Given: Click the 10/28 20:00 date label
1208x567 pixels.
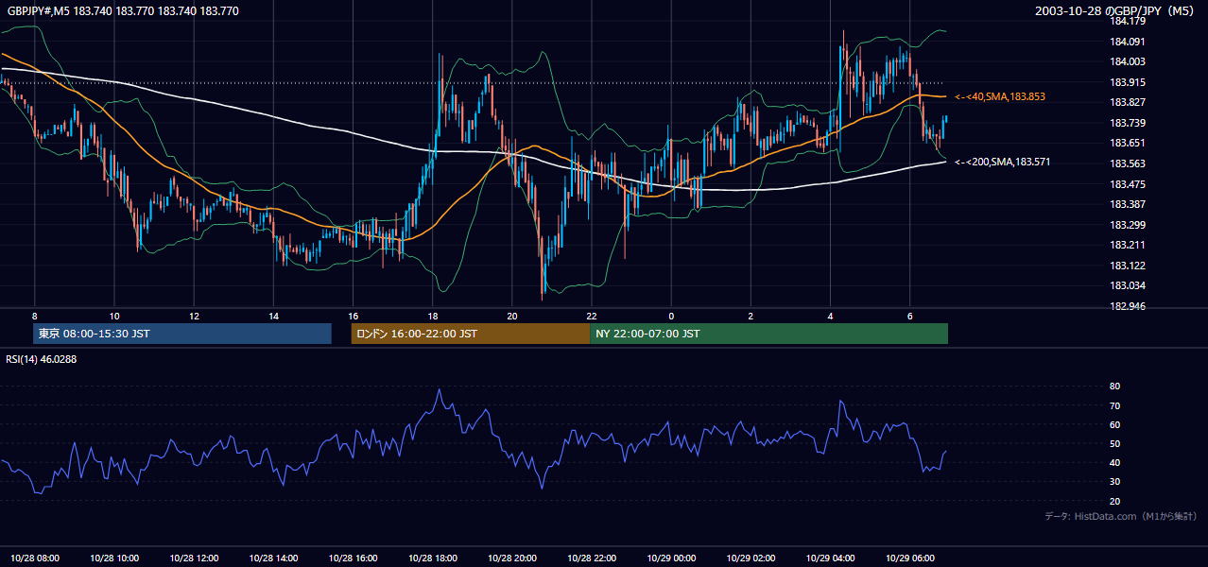Looking at the screenshot, I should pyautogui.click(x=511, y=558).
